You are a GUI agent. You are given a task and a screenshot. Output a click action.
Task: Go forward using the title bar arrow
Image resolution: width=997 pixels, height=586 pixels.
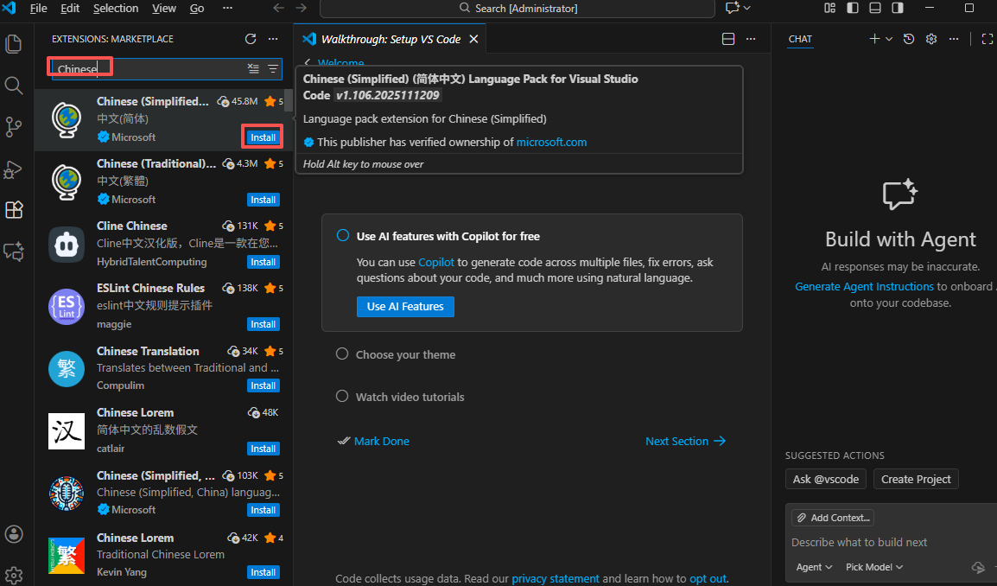[301, 9]
